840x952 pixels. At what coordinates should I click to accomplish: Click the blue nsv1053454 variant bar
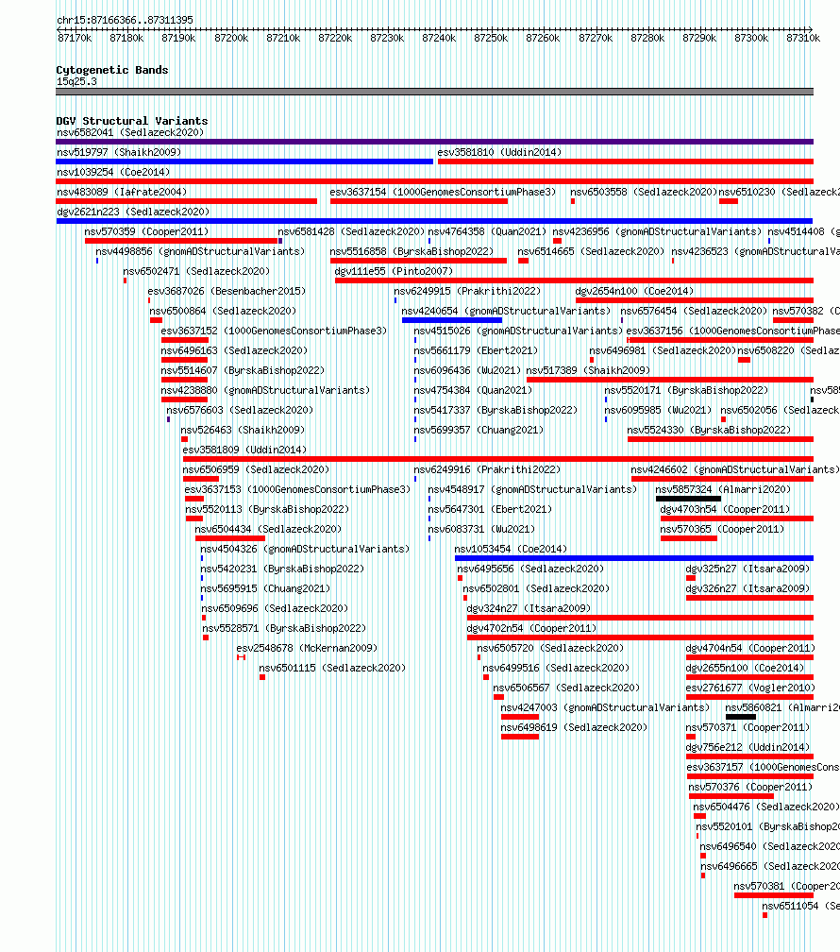click(633, 558)
